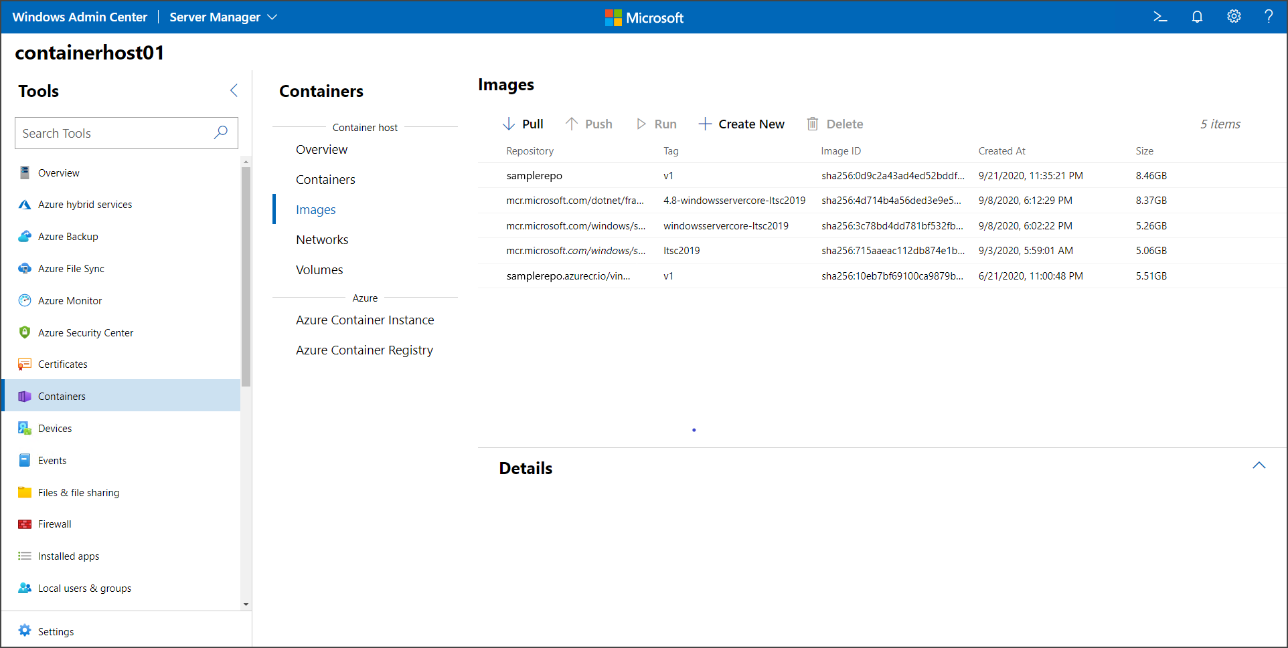
Task: Open the Events tool
Action: click(x=52, y=460)
